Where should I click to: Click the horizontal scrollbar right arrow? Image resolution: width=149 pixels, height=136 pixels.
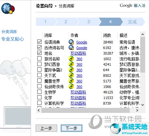pyautogui.click(x=137, y=110)
